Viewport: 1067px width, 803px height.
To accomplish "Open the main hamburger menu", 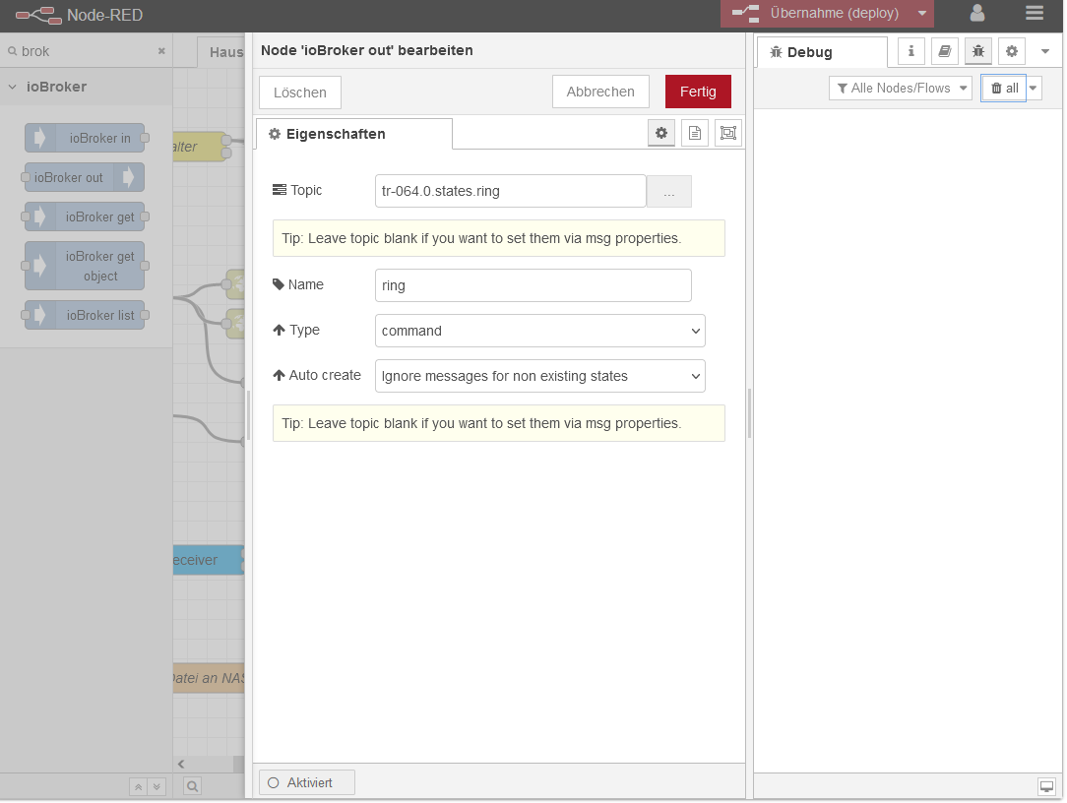I will [x=1034, y=14].
